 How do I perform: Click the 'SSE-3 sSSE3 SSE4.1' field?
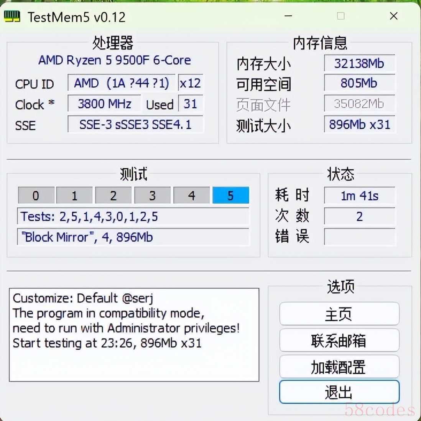(135, 124)
